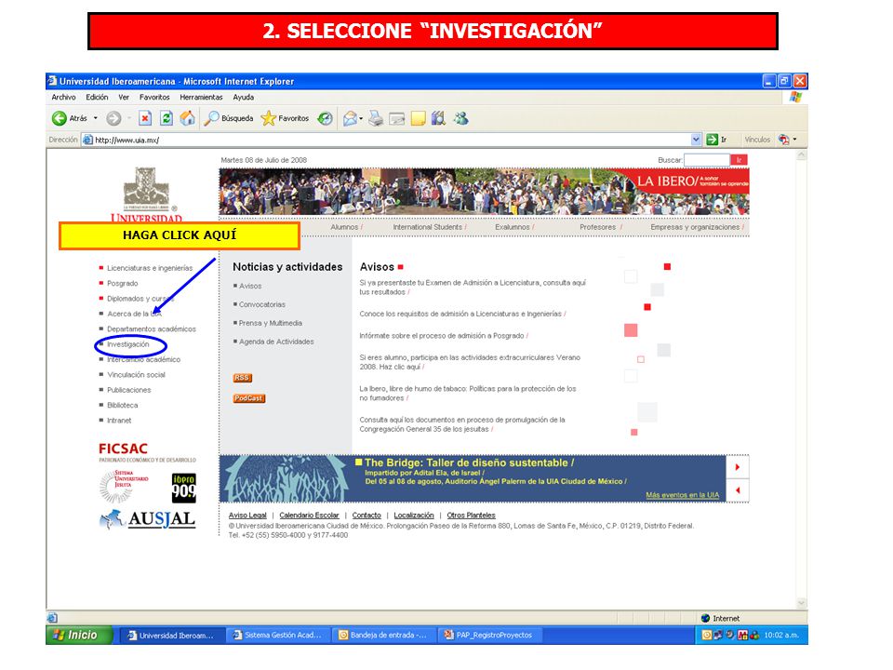This screenshot has height=670, width=893.
Task: Select the Alumnos navigation tab
Action: pos(344,227)
